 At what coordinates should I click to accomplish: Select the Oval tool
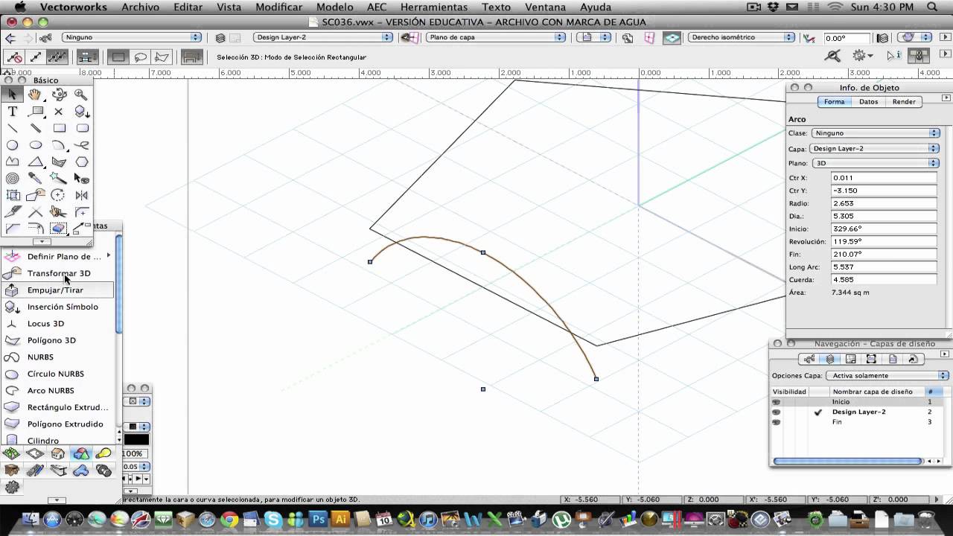coord(35,145)
